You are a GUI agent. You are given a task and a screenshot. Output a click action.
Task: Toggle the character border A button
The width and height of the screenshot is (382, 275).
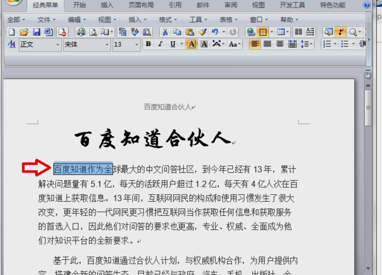(x=192, y=44)
